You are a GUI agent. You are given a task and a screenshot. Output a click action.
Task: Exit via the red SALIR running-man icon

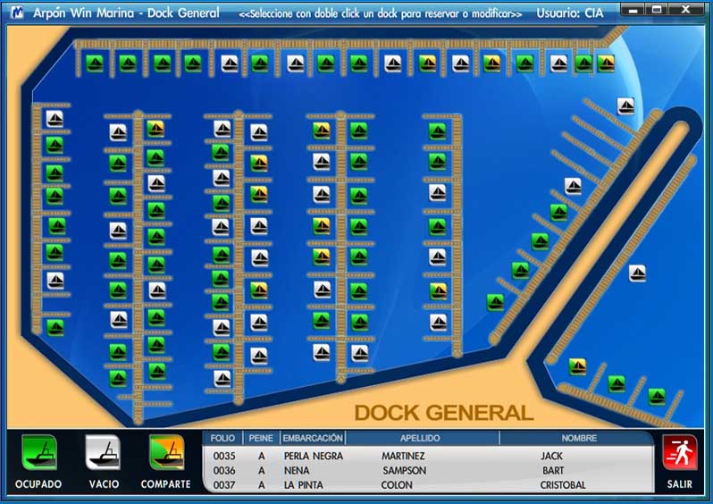tap(680, 453)
